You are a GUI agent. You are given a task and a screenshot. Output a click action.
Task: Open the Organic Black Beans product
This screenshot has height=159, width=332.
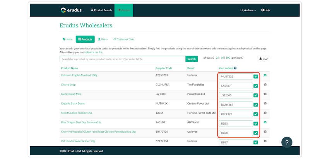point(73,103)
